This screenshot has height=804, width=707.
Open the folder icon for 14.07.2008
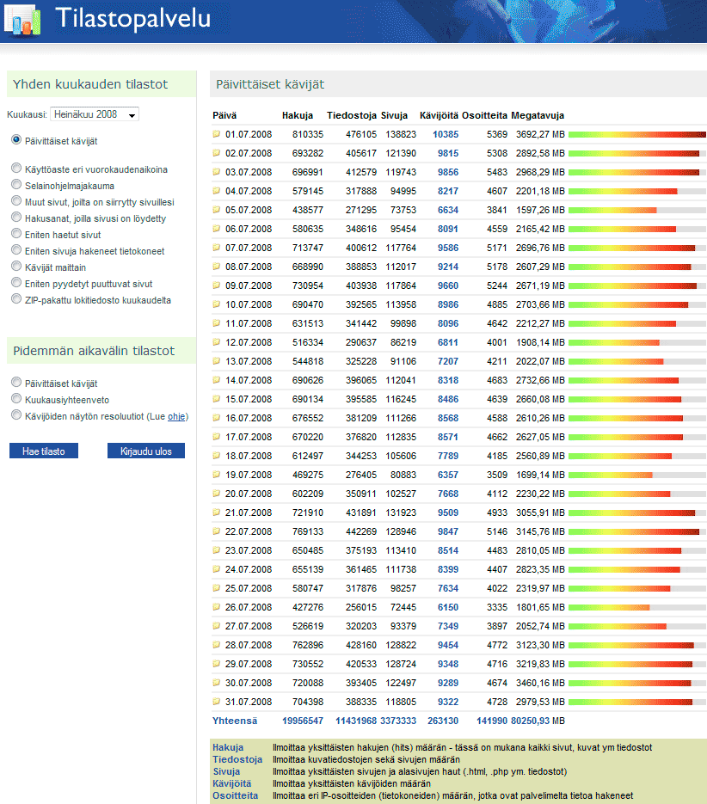[x=217, y=380]
